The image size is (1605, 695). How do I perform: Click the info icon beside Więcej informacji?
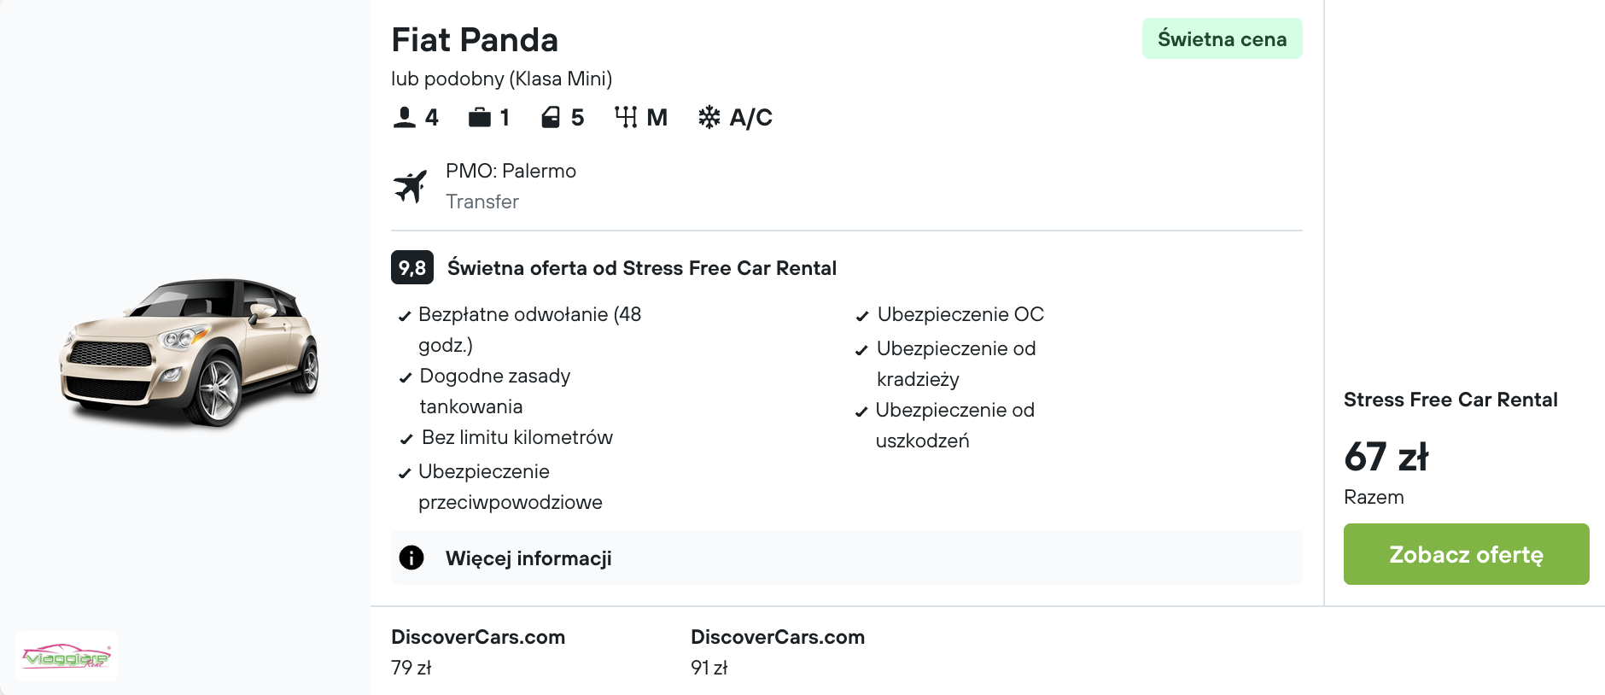coord(411,557)
